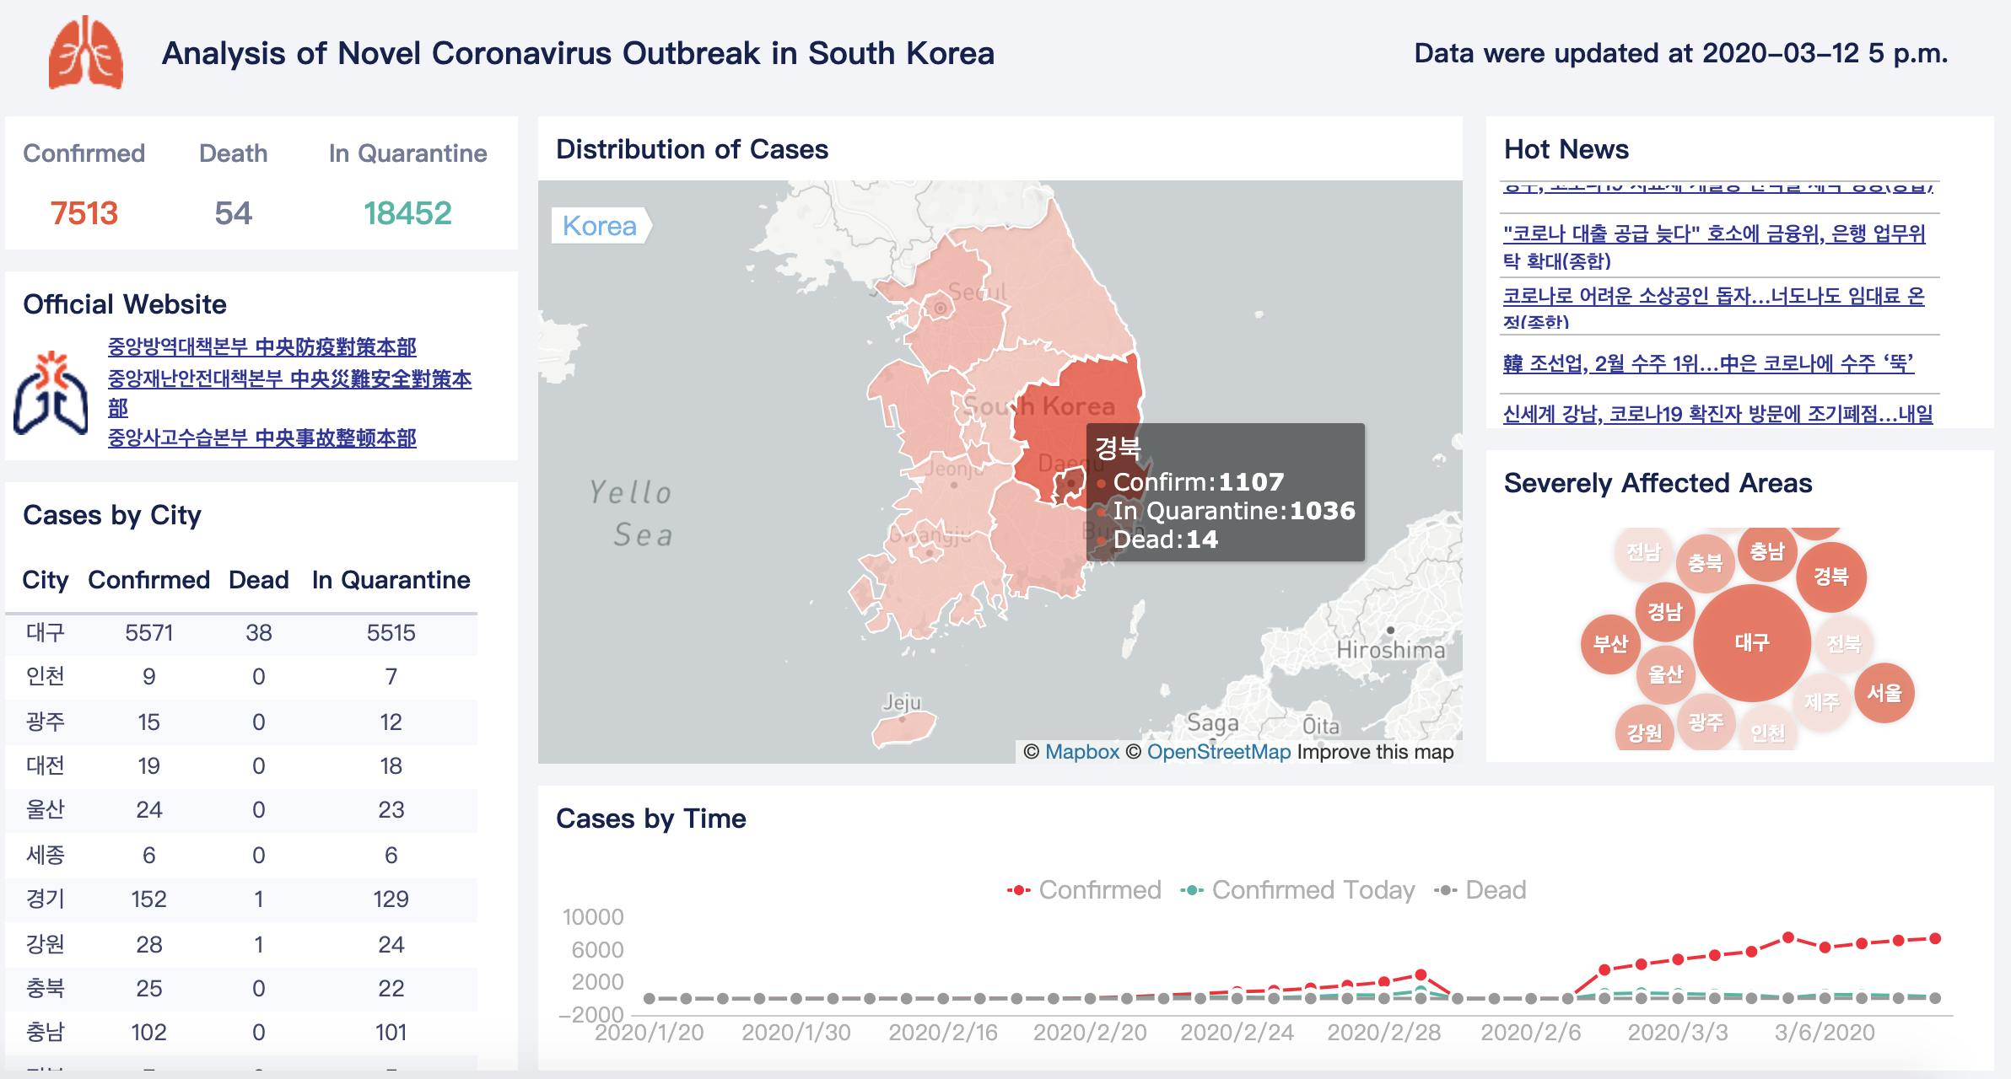Open news link about 신세계 강남
The image size is (2011, 1079).
click(1717, 413)
